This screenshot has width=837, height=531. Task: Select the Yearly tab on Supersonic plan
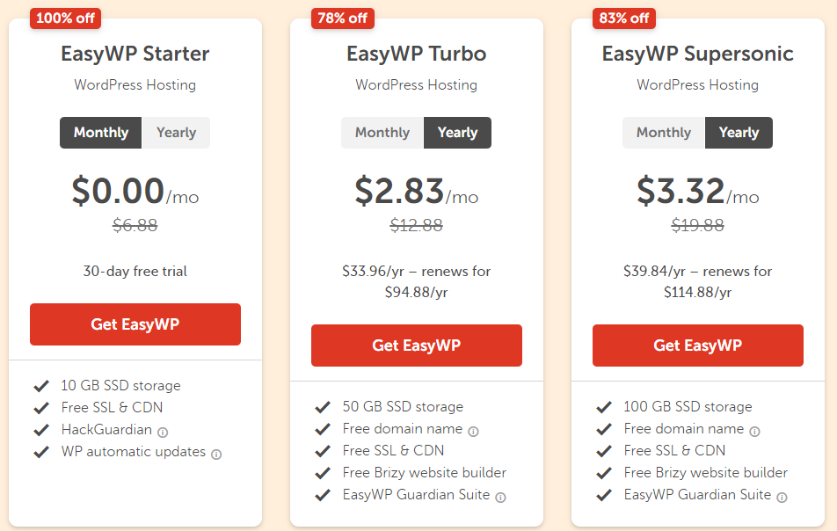click(x=739, y=132)
